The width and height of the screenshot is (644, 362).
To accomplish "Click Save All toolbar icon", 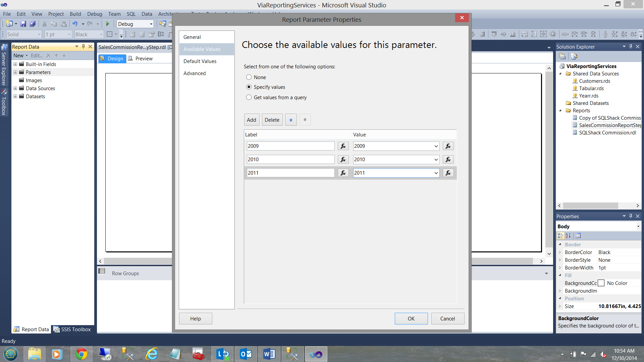I will tap(33, 24).
